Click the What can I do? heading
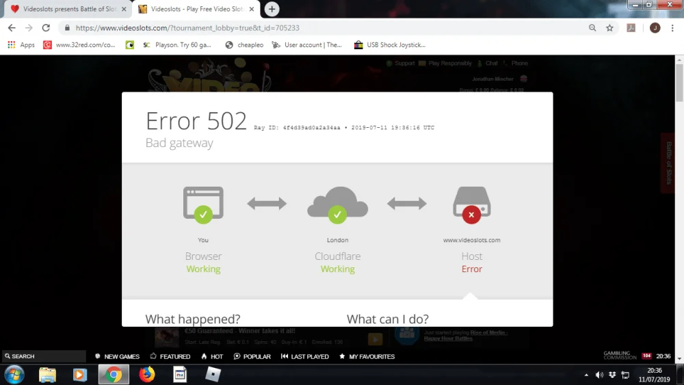 pos(388,319)
